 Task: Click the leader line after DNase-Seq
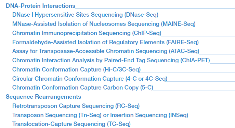(x=197, y=18)
